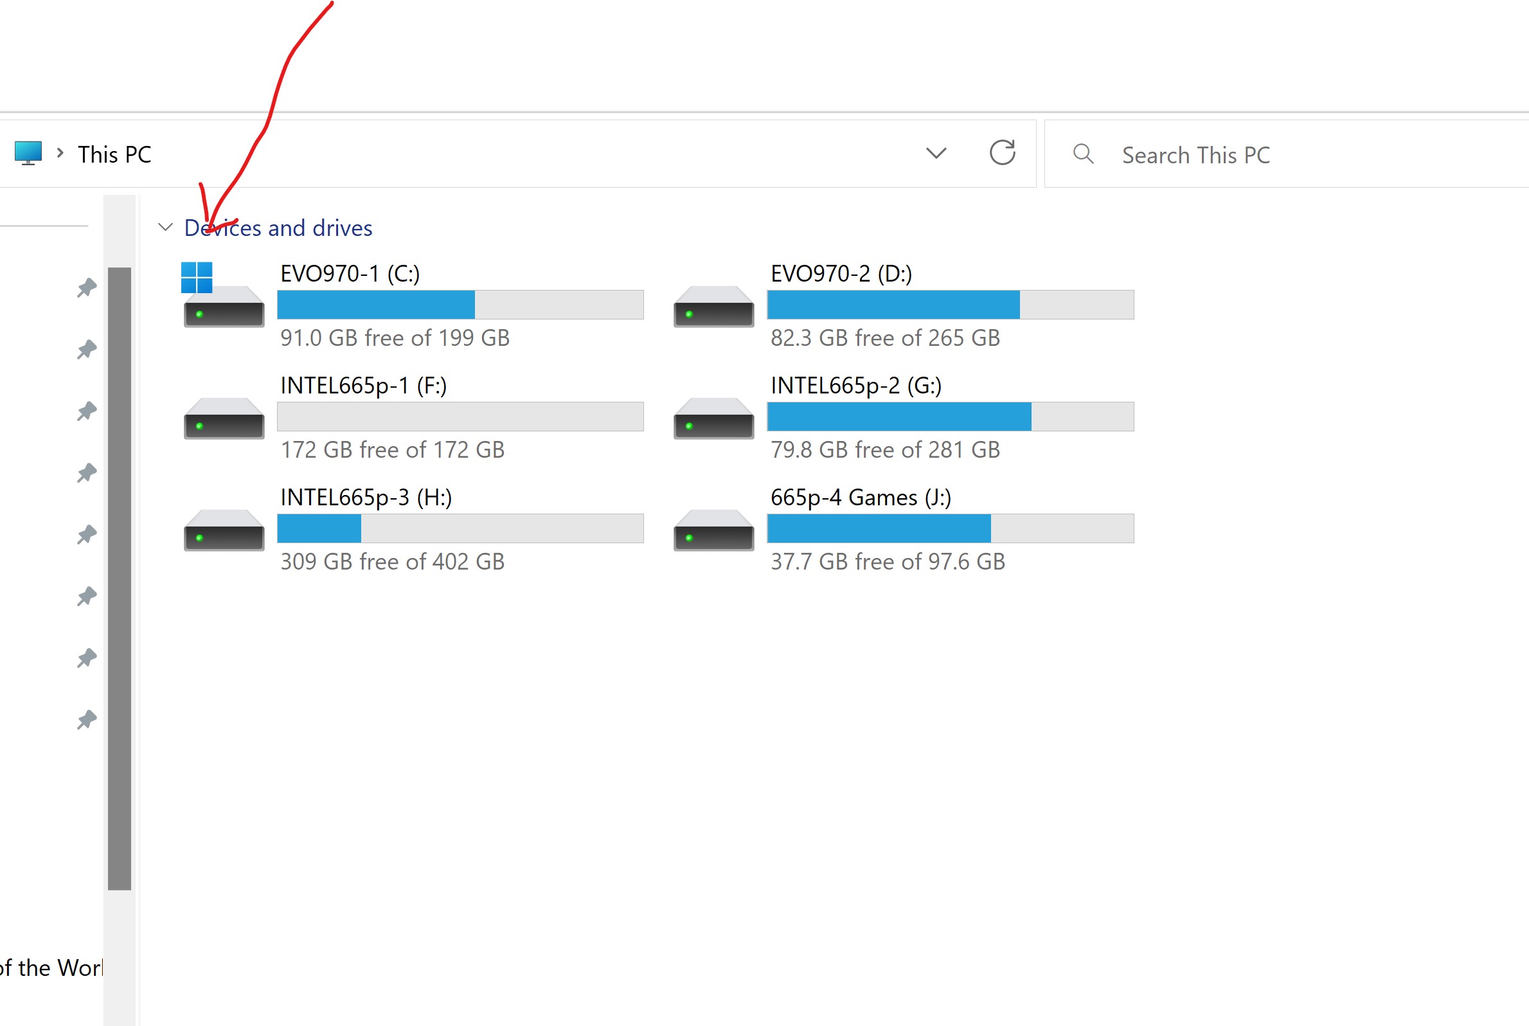Click the '79.8 GB free of 281 GB' text

pos(886,449)
